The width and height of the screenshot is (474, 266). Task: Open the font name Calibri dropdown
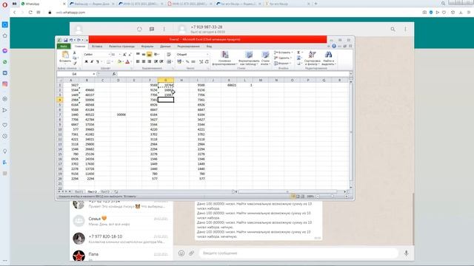pos(109,54)
